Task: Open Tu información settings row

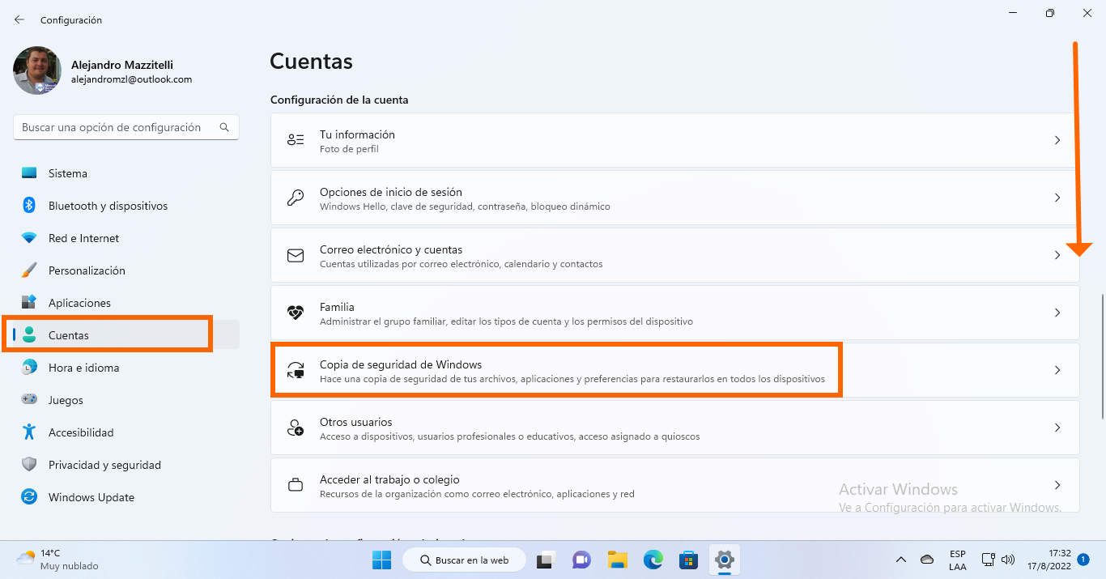Action: (674, 140)
